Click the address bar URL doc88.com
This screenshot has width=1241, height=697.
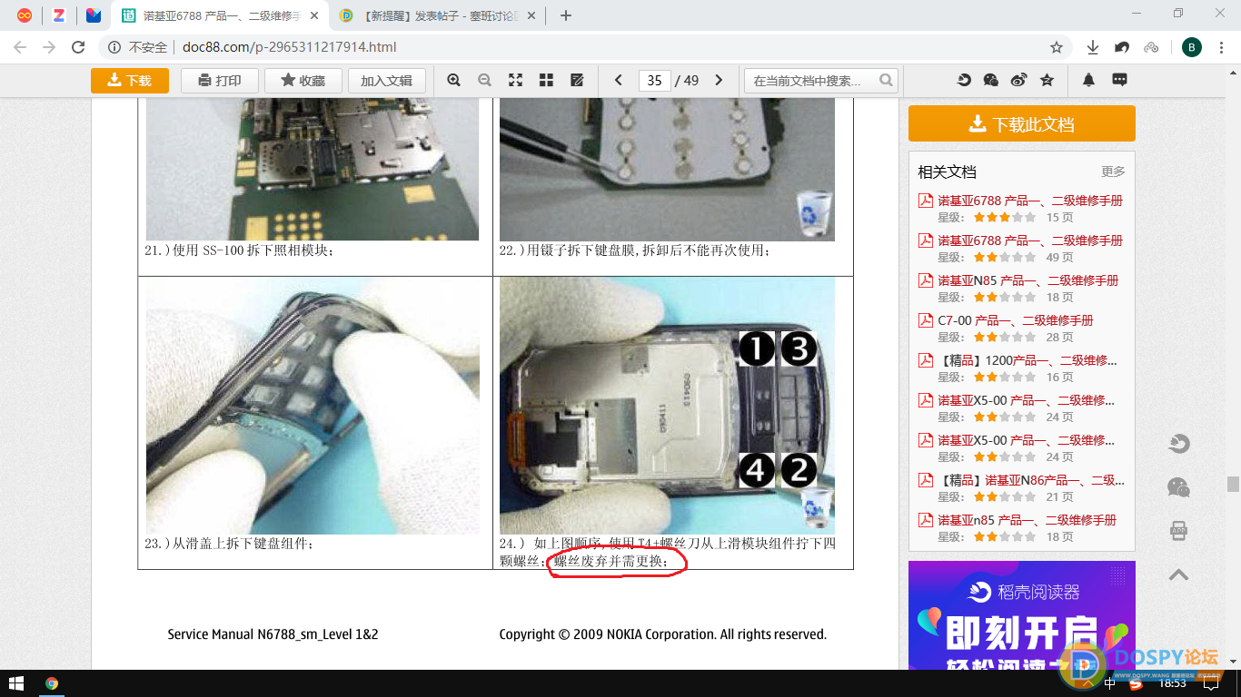(289, 47)
